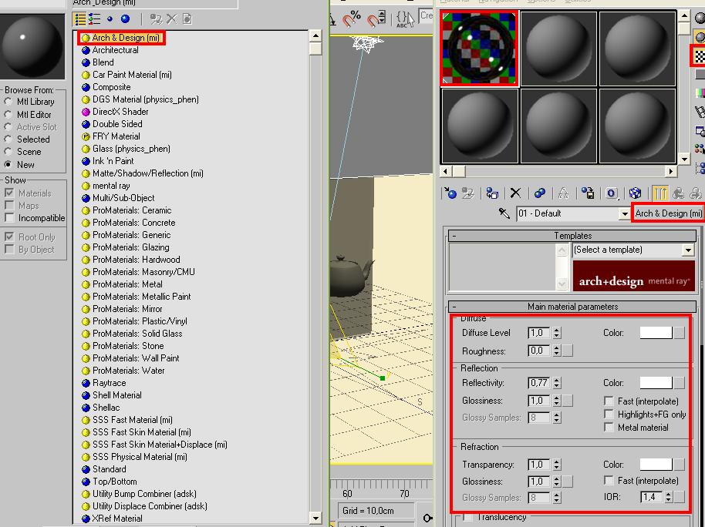Switch browser to View List mode
The image size is (705, 527).
[x=80, y=18]
